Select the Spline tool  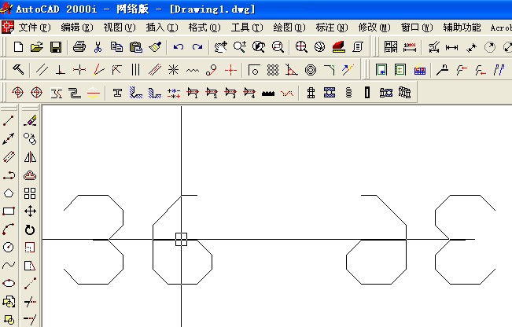pyautogui.click(x=9, y=265)
